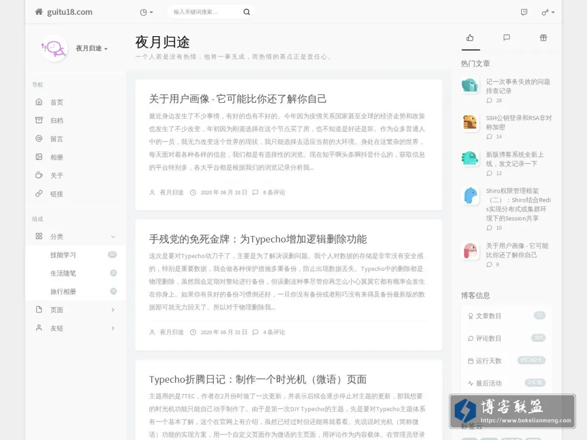Click the clock icon beside 2020 年 05 月 31 日
587x440 pixels.
click(x=193, y=332)
